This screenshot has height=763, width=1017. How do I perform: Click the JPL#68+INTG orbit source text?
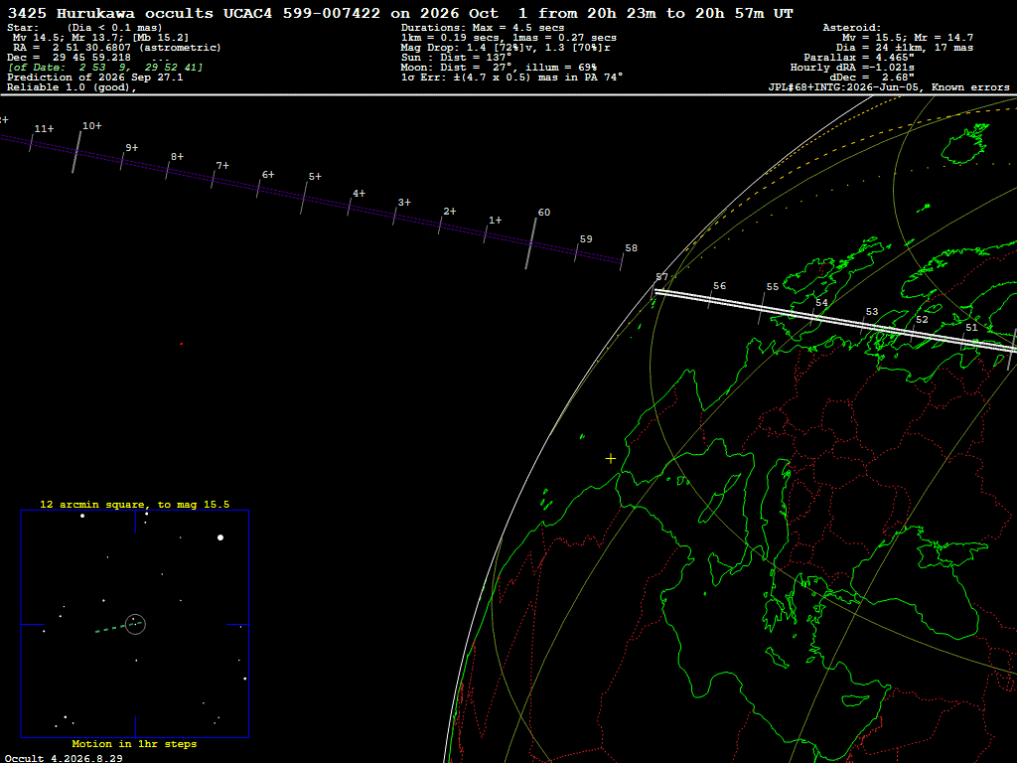pos(843,87)
